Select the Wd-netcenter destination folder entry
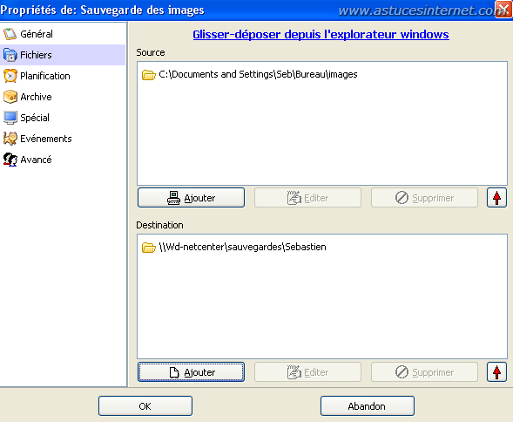 tap(234, 247)
